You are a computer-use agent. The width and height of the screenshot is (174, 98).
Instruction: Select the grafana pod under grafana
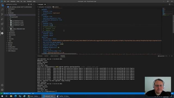click(x=18, y=29)
